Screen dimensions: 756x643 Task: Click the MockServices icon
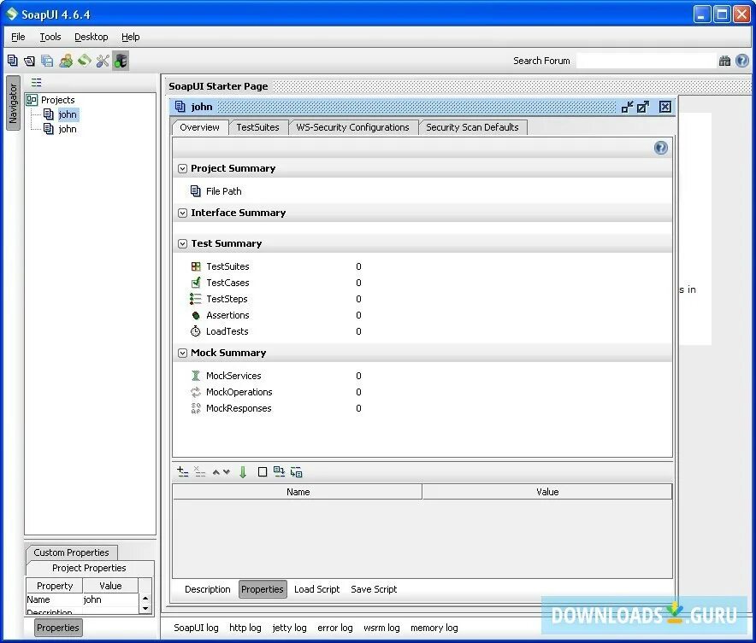(195, 376)
